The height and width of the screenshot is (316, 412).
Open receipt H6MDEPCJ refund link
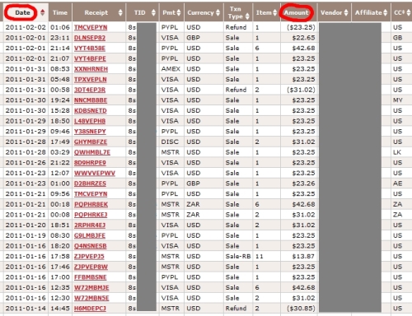[x=90, y=309]
